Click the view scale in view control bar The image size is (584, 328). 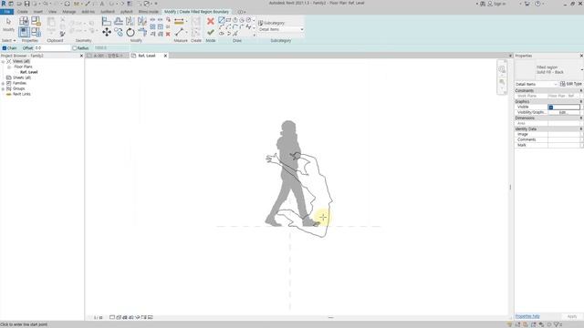98,318
